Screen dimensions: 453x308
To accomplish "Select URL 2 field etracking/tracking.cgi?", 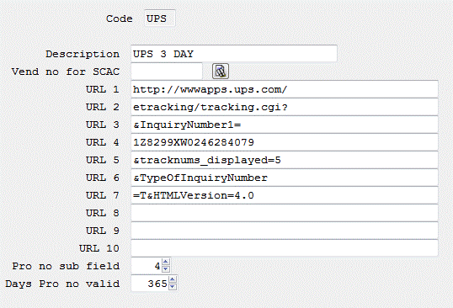I will coord(285,107).
